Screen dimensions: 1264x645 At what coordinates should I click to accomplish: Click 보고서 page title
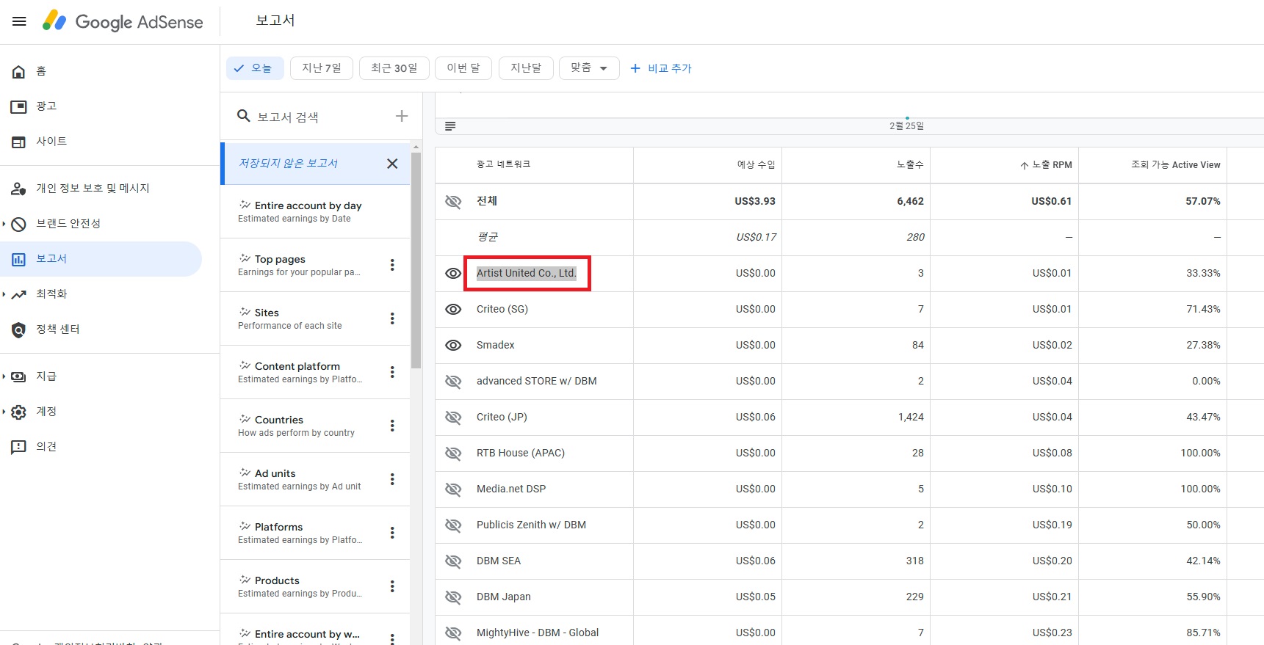click(x=275, y=21)
